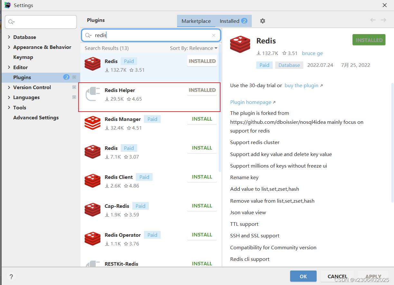Open Advanced Settings
This screenshot has width=394, height=285.
(x=36, y=117)
